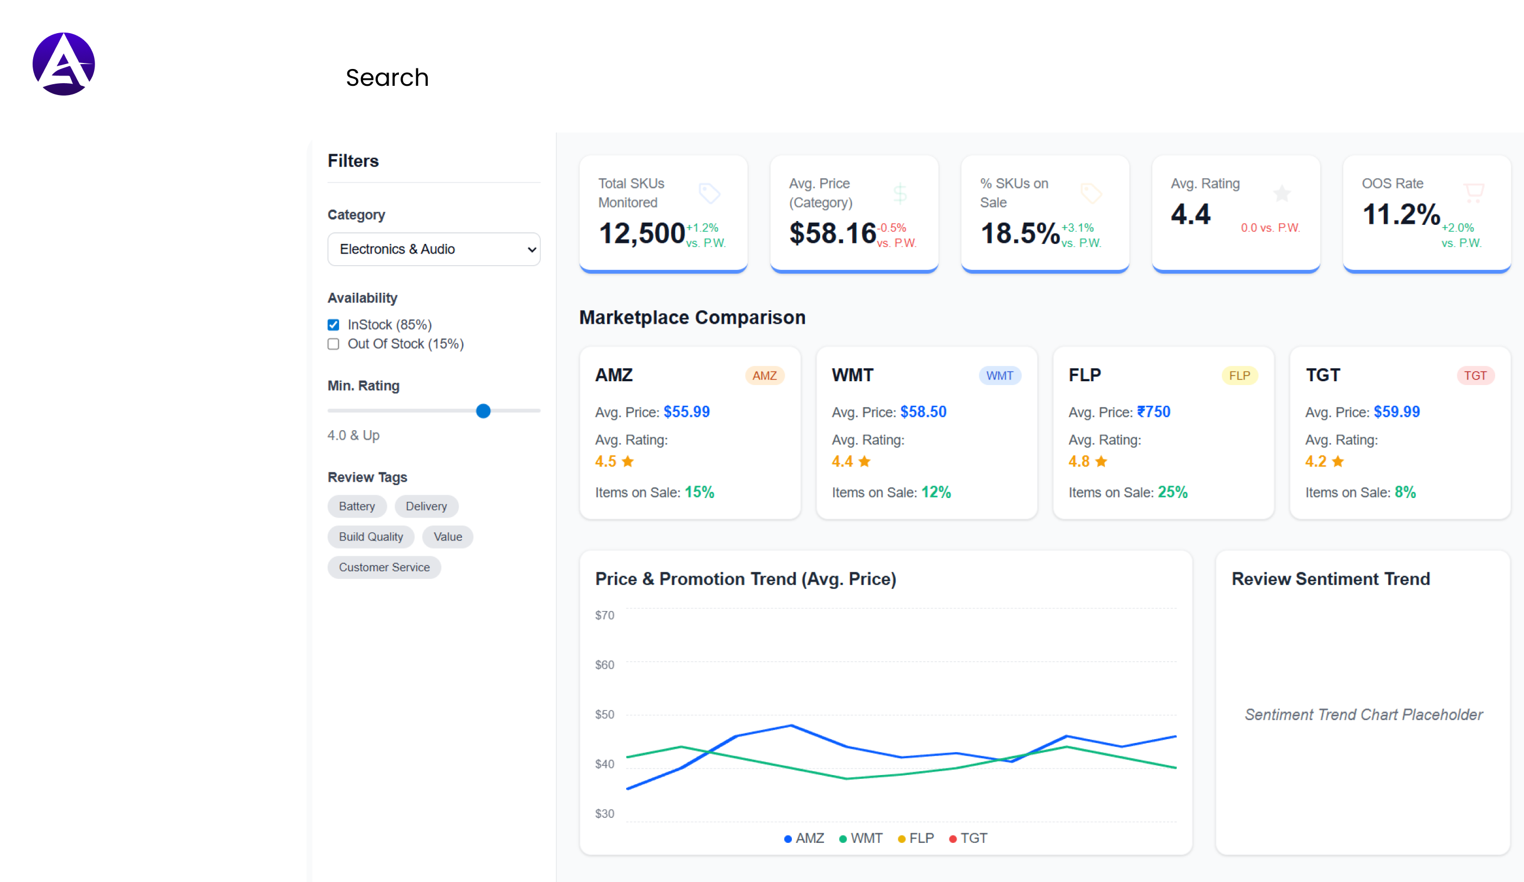Image resolution: width=1524 pixels, height=882 pixels.
Task: Check the Out Of Stock (15%) filter
Action: coord(333,344)
